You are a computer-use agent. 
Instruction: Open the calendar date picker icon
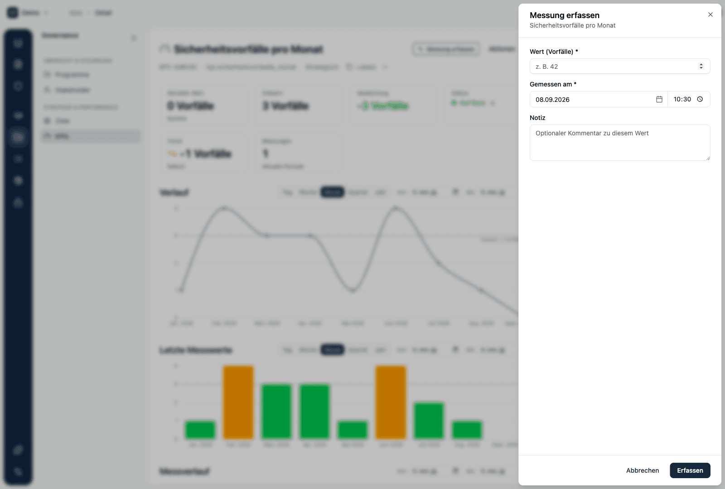[659, 99]
